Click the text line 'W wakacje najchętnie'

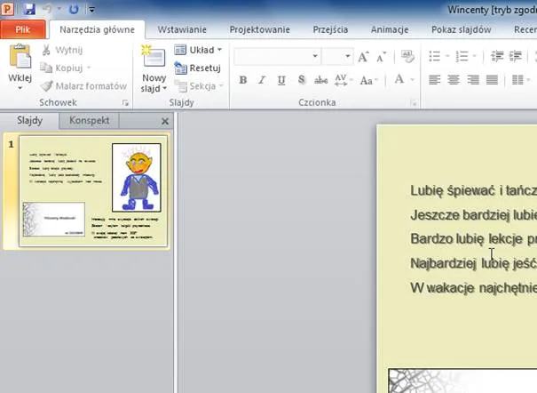point(474,287)
